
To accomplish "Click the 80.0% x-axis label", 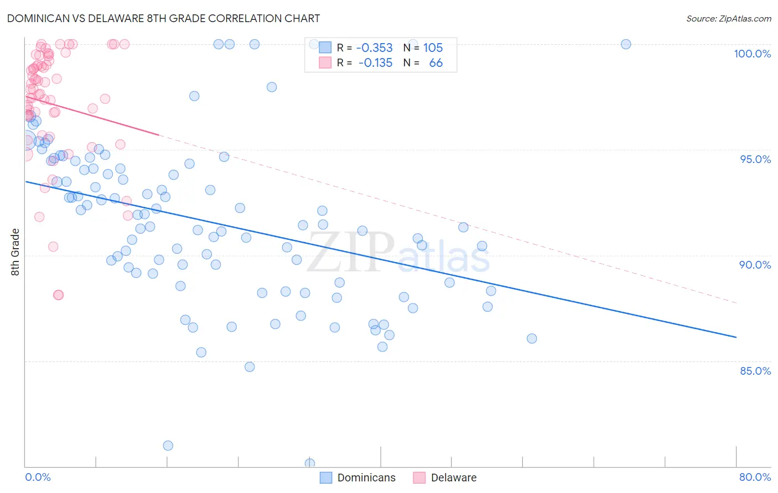I will [x=755, y=477].
